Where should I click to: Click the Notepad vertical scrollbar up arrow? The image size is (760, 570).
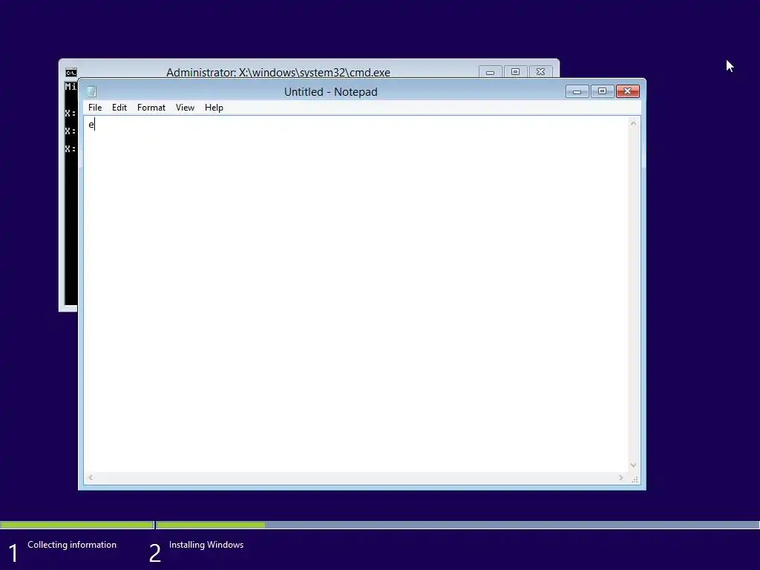(x=633, y=124)
